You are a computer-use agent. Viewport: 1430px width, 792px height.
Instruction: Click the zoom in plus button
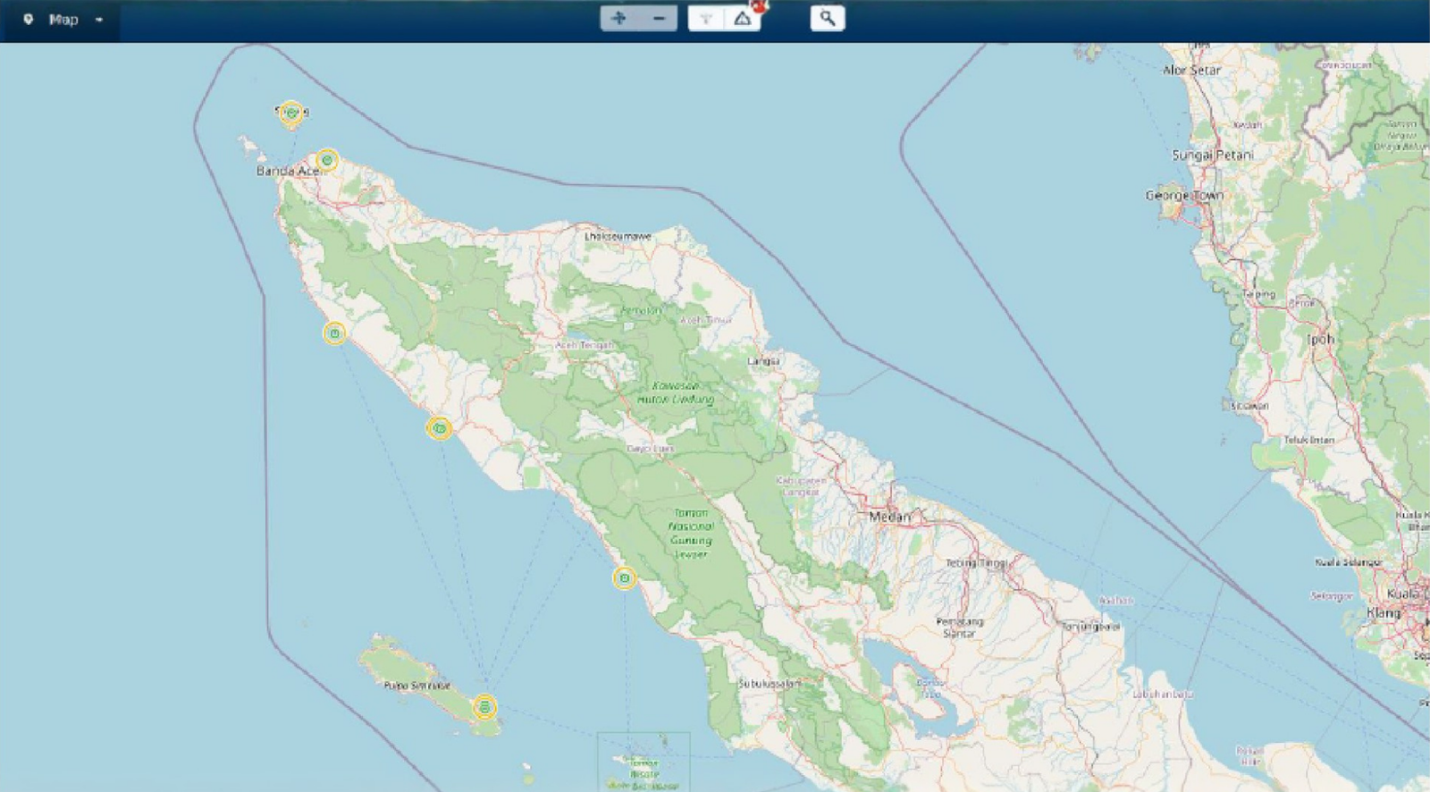pyautogui.click(x=618, y=18)
